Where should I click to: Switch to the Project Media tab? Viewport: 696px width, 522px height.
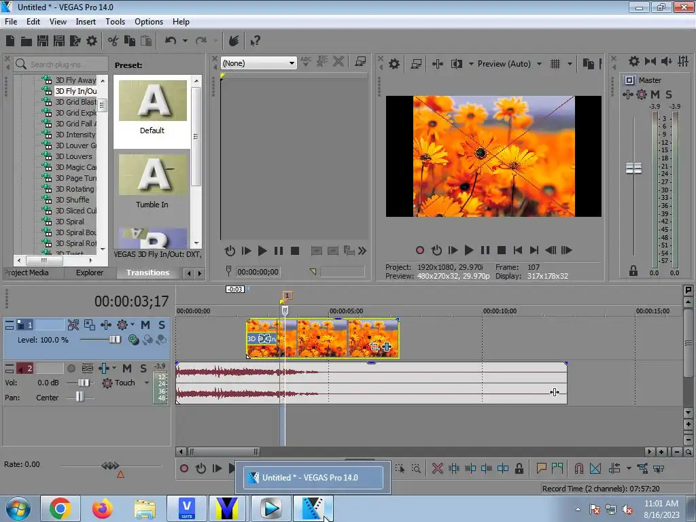27,273
